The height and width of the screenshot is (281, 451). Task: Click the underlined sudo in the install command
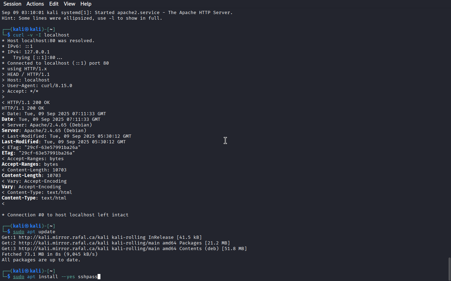coord(19,277)
